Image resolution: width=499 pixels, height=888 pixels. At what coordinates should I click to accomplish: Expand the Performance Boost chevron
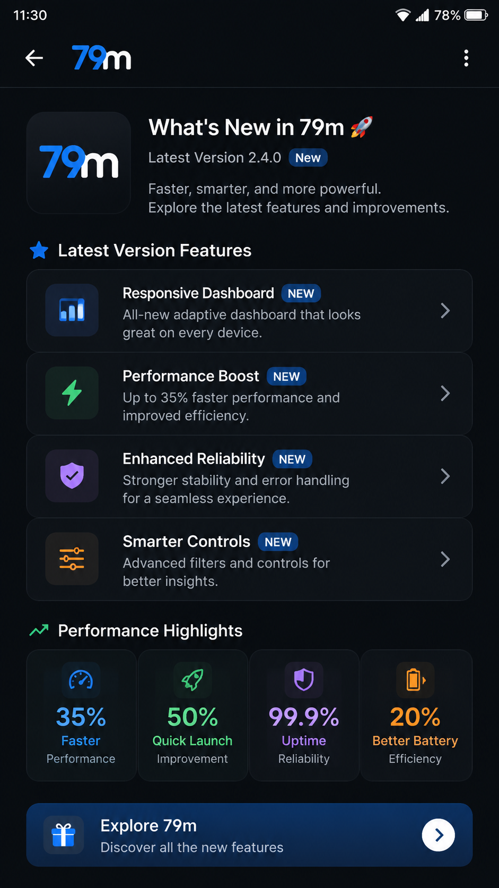445,394
